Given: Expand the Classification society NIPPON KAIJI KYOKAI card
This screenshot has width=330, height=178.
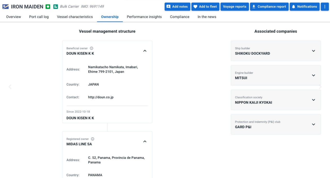Looking at the screenshot, I should 313,100.
